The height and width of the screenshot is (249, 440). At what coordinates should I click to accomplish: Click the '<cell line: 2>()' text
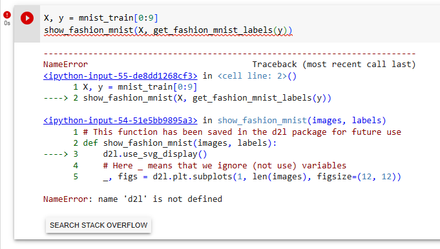tap(257, 76)
